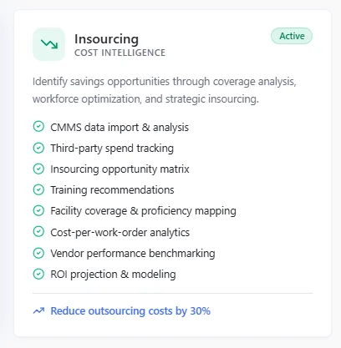Click the upward trend icon near footer
The height and width of the screenshot is (348, 341).
[38, 310]
